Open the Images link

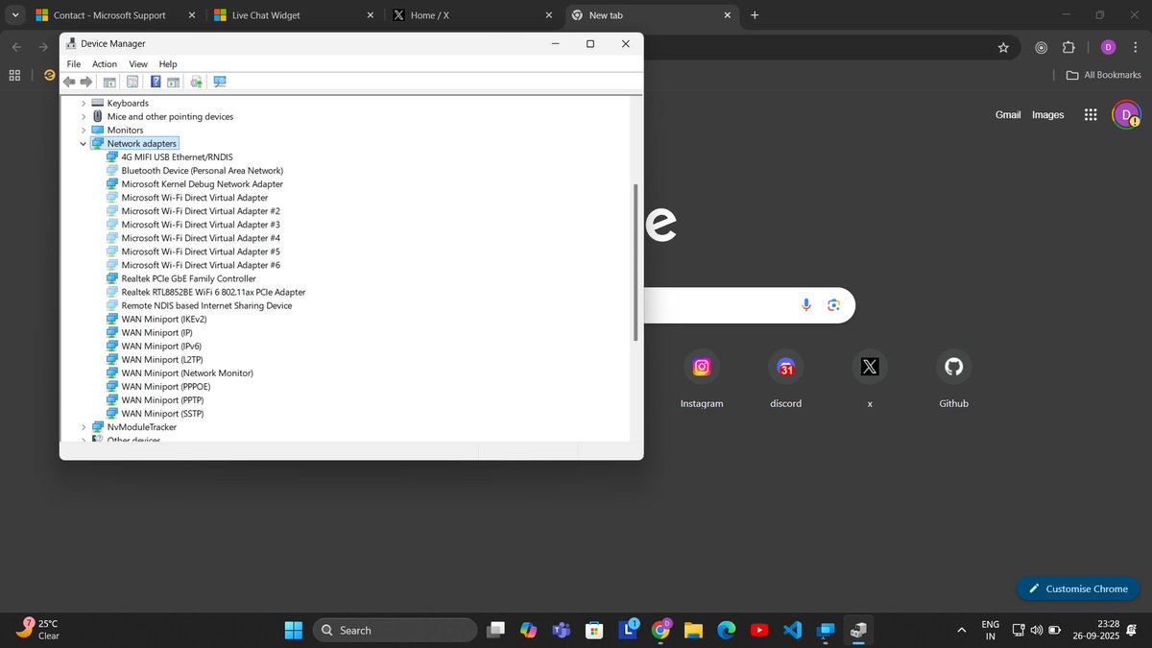coord(1047,114)
